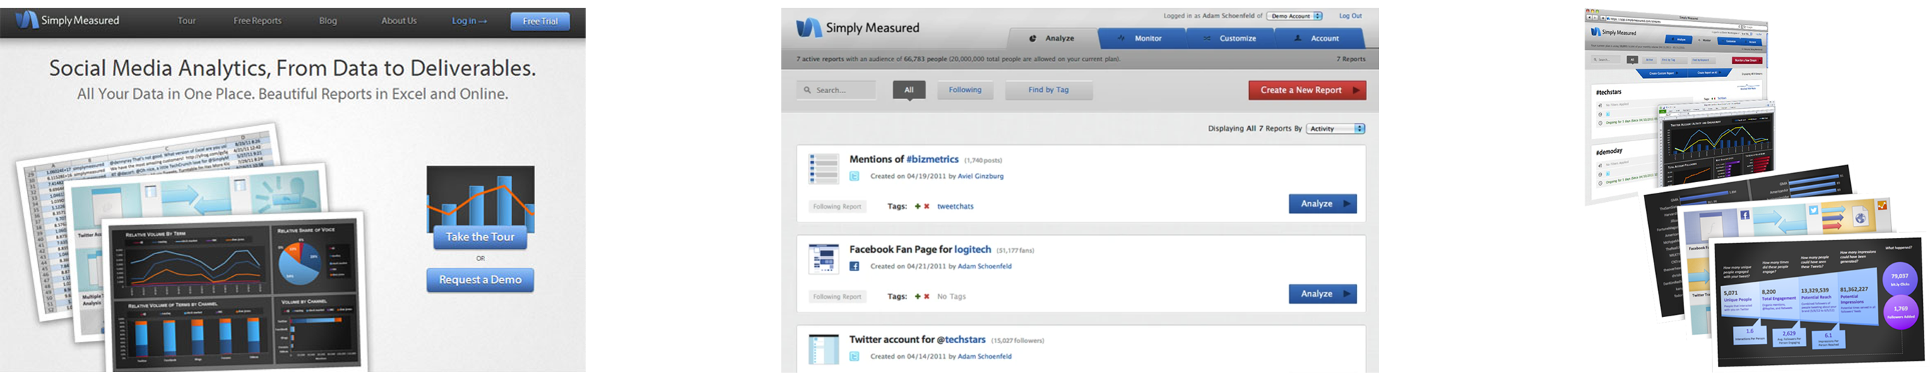Focus the Search reports field
This screenshot has width=1930, height=382.
[836, 90]
